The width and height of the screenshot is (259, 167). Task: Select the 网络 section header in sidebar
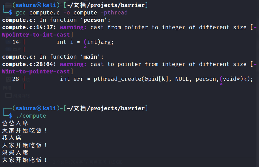pos(8,88)
